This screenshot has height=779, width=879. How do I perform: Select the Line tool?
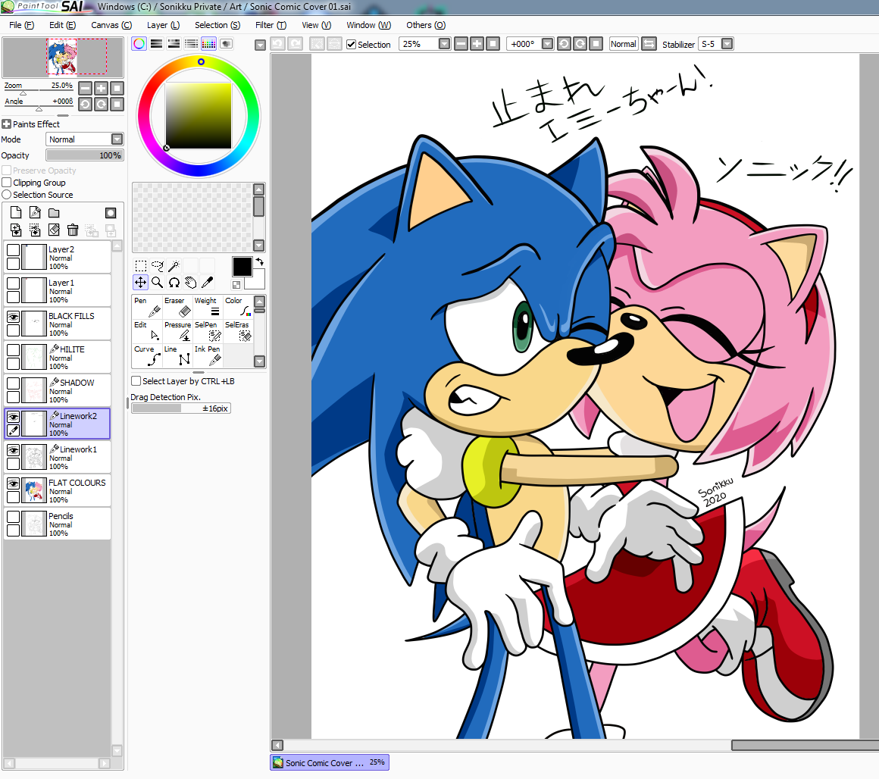pos(178,355)
